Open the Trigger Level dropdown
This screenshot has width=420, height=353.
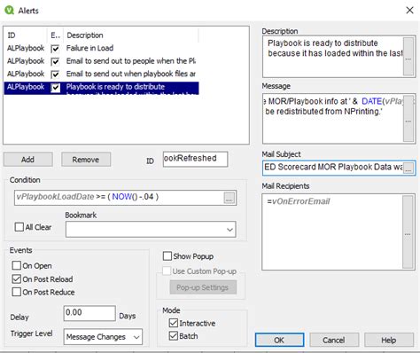pyautogui.click(x=103, y=337)
